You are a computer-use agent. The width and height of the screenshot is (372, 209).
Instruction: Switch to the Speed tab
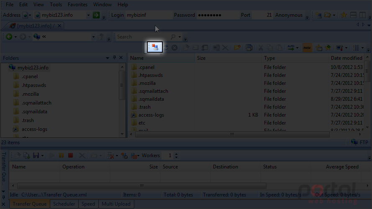[x=88, y=204]
